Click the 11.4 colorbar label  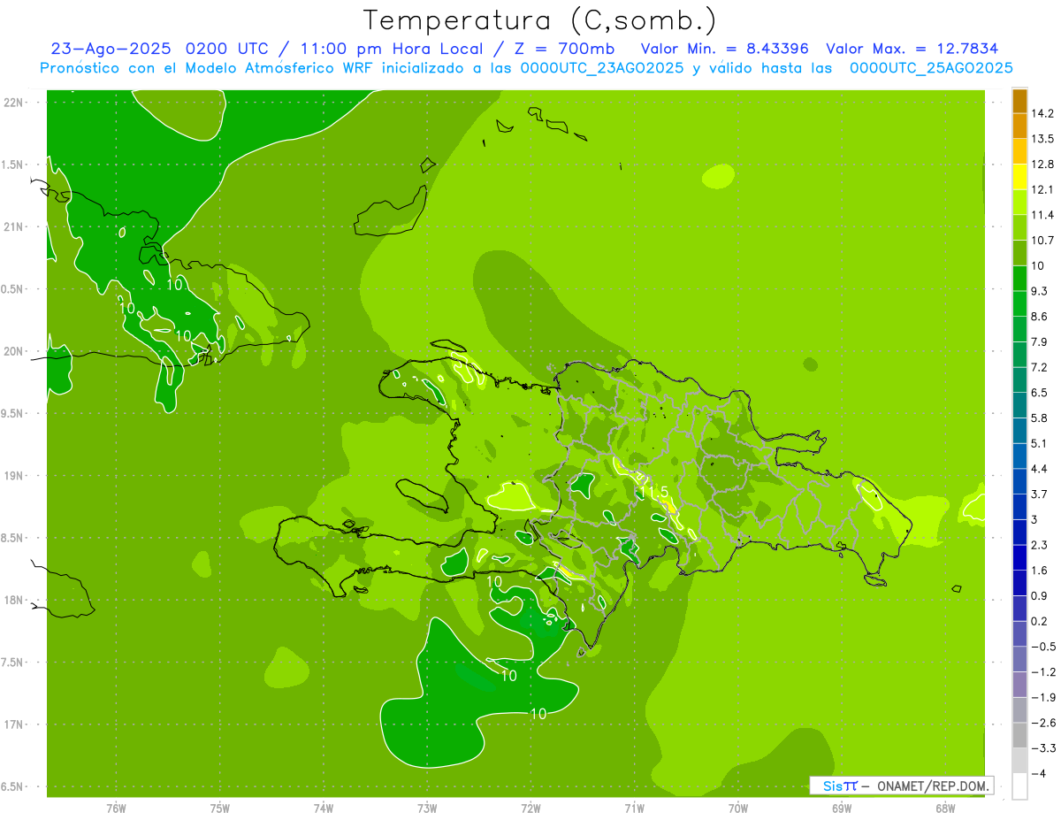1042,215
